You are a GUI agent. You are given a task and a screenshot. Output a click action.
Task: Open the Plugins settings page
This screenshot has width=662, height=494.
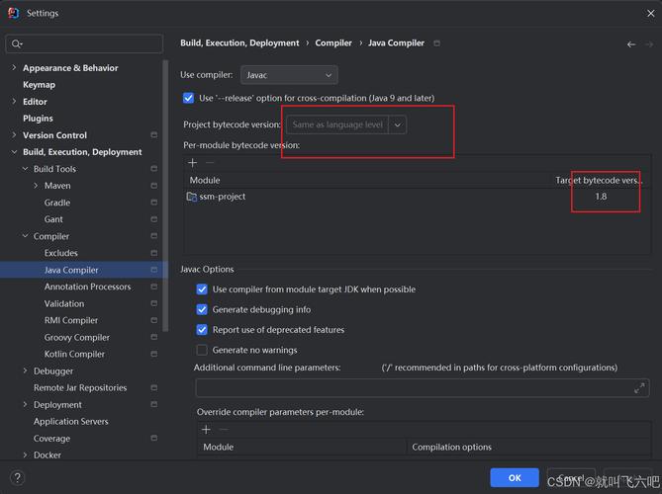(38, 119)
